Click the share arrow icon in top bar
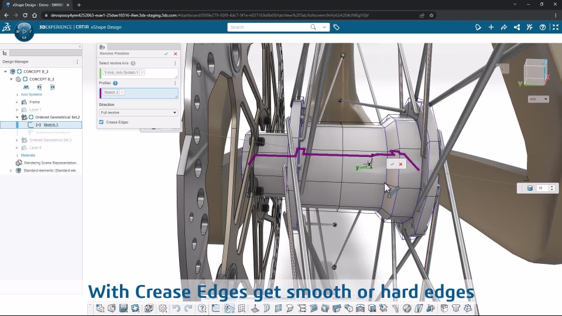Screen dimensions: 562x316 coord(504,28)
